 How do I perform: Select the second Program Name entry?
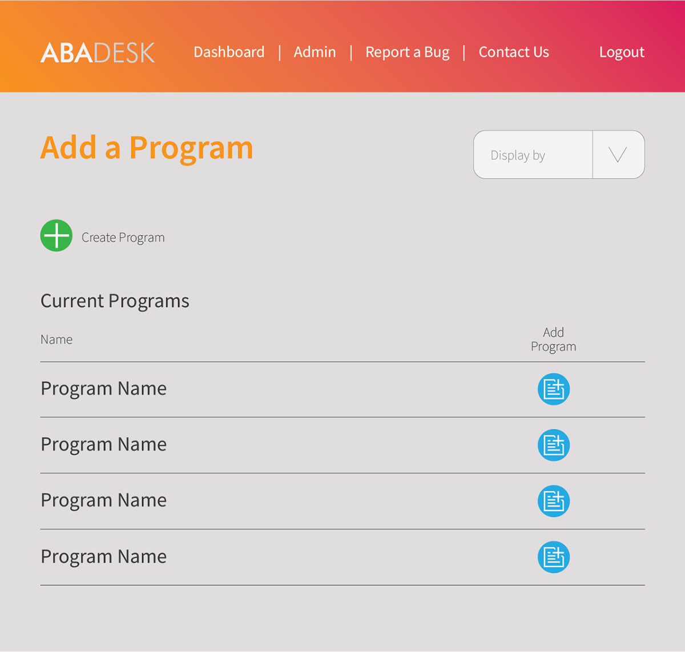(x=103, y=444)
